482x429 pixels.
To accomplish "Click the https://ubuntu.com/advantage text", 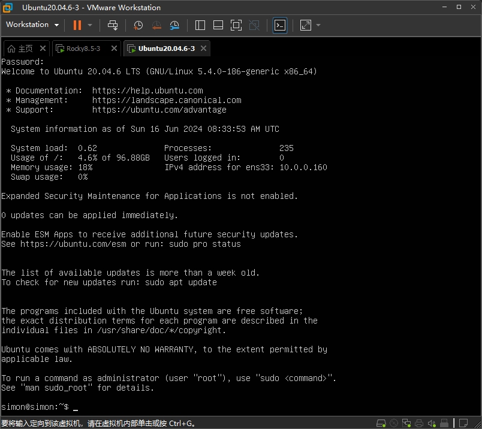I will [159, 110].
